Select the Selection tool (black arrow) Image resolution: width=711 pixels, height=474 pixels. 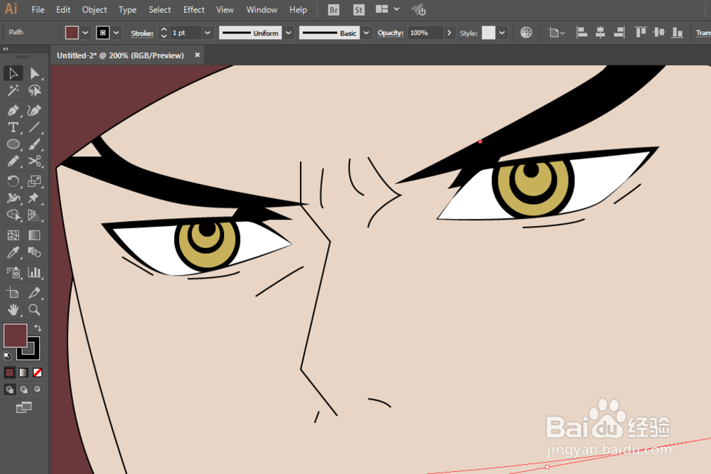(13, 73)
